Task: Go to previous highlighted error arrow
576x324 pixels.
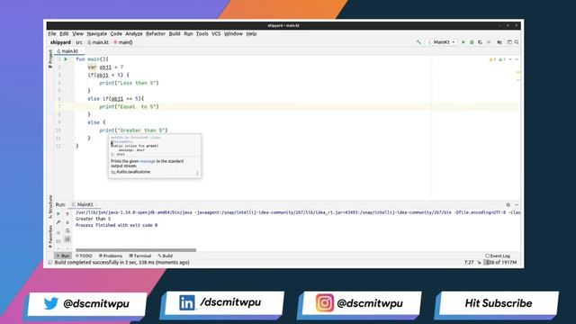Action: coord(510,59)
